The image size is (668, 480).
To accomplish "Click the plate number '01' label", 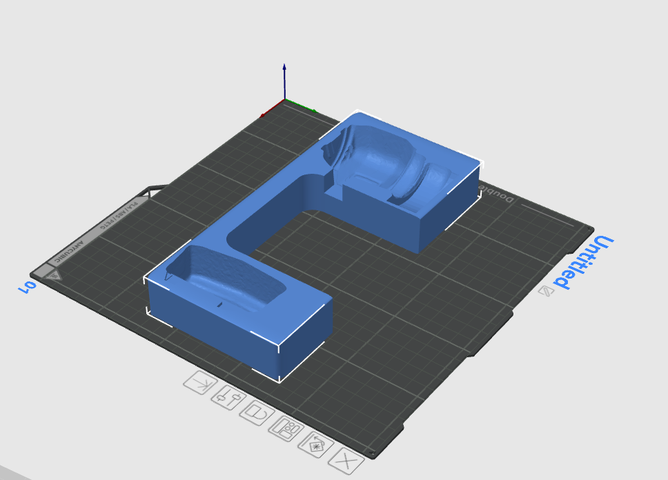I will click(28, 287).
